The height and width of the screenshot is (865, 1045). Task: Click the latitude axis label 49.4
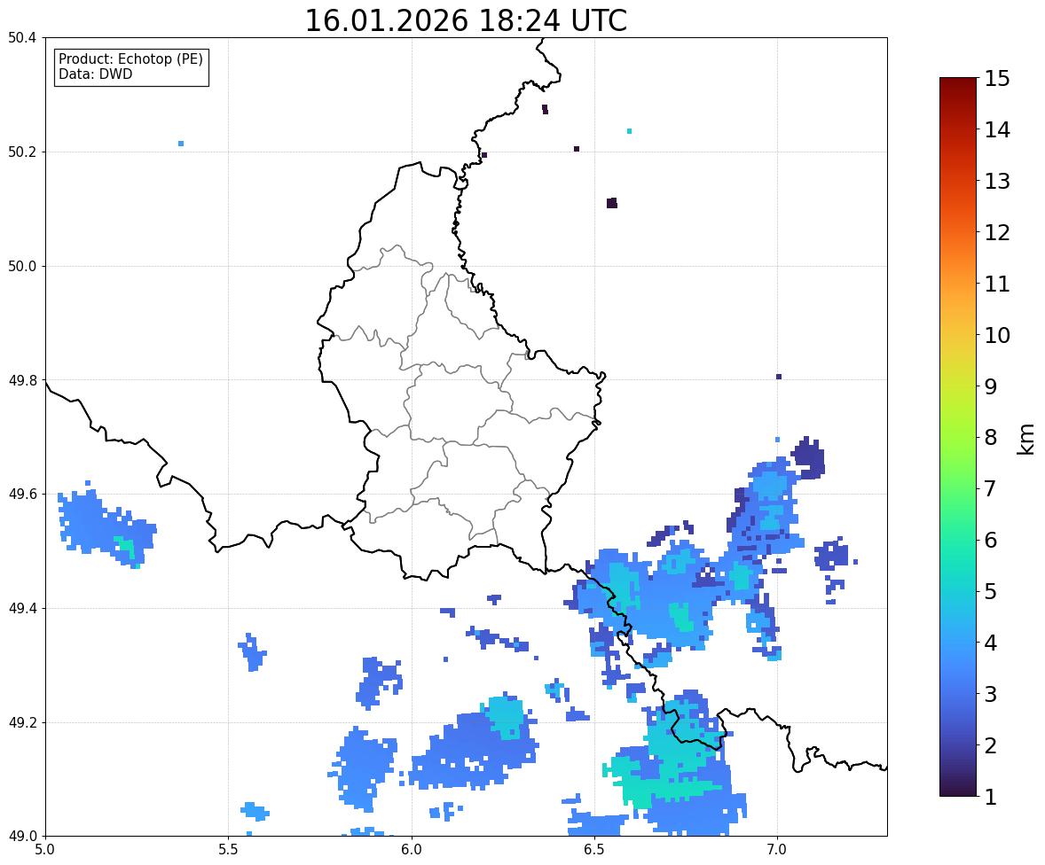22,608
